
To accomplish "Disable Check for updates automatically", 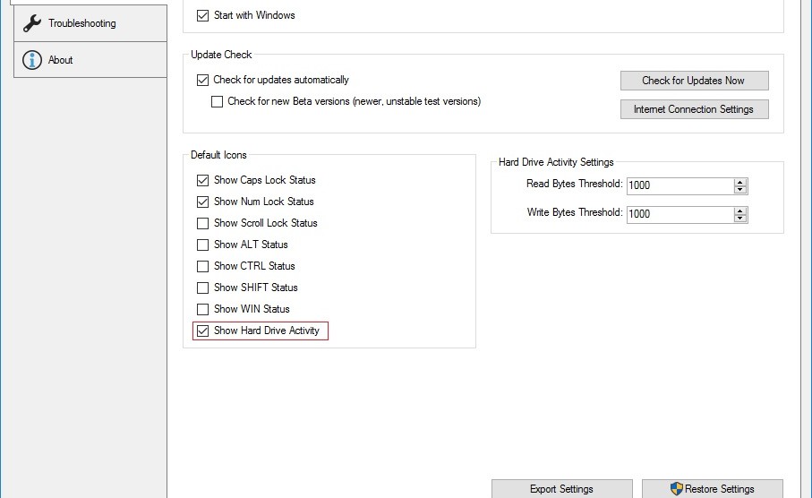I will click(203, 80).
